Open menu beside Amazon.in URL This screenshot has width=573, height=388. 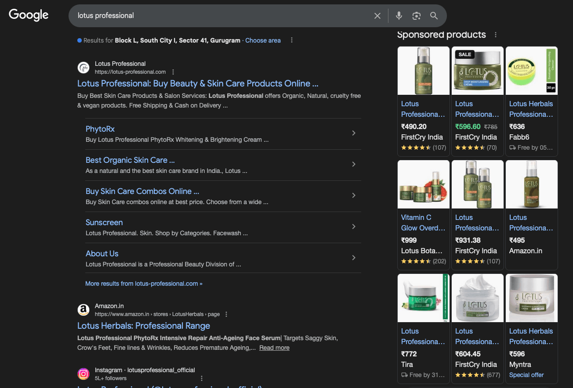(x=226, y=314)
